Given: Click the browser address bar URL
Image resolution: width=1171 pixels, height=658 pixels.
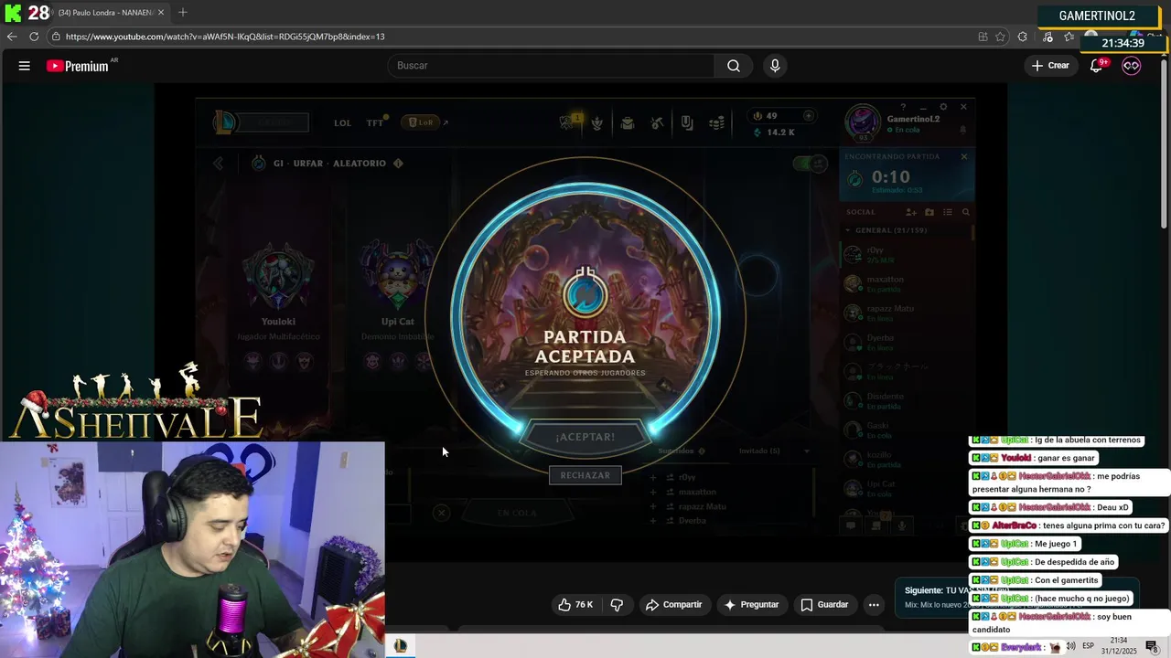Looking at the screenshot, I should click(x=225, y=37).
